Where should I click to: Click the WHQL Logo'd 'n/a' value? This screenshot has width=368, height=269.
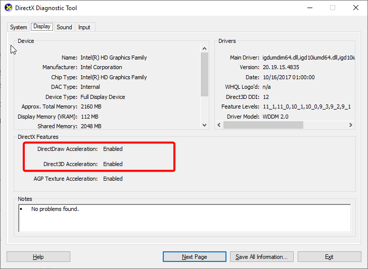pyautogui.click(x=266, y=87)
